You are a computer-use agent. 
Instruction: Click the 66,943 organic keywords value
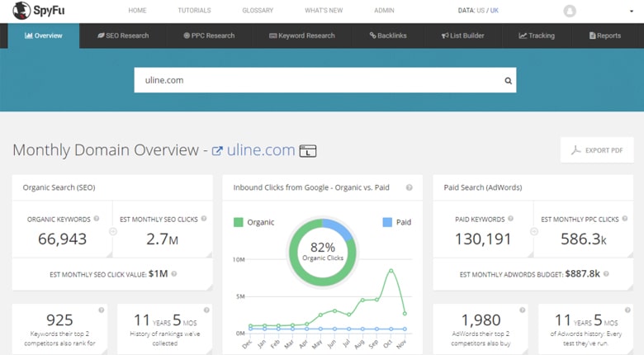coord(62,239)
